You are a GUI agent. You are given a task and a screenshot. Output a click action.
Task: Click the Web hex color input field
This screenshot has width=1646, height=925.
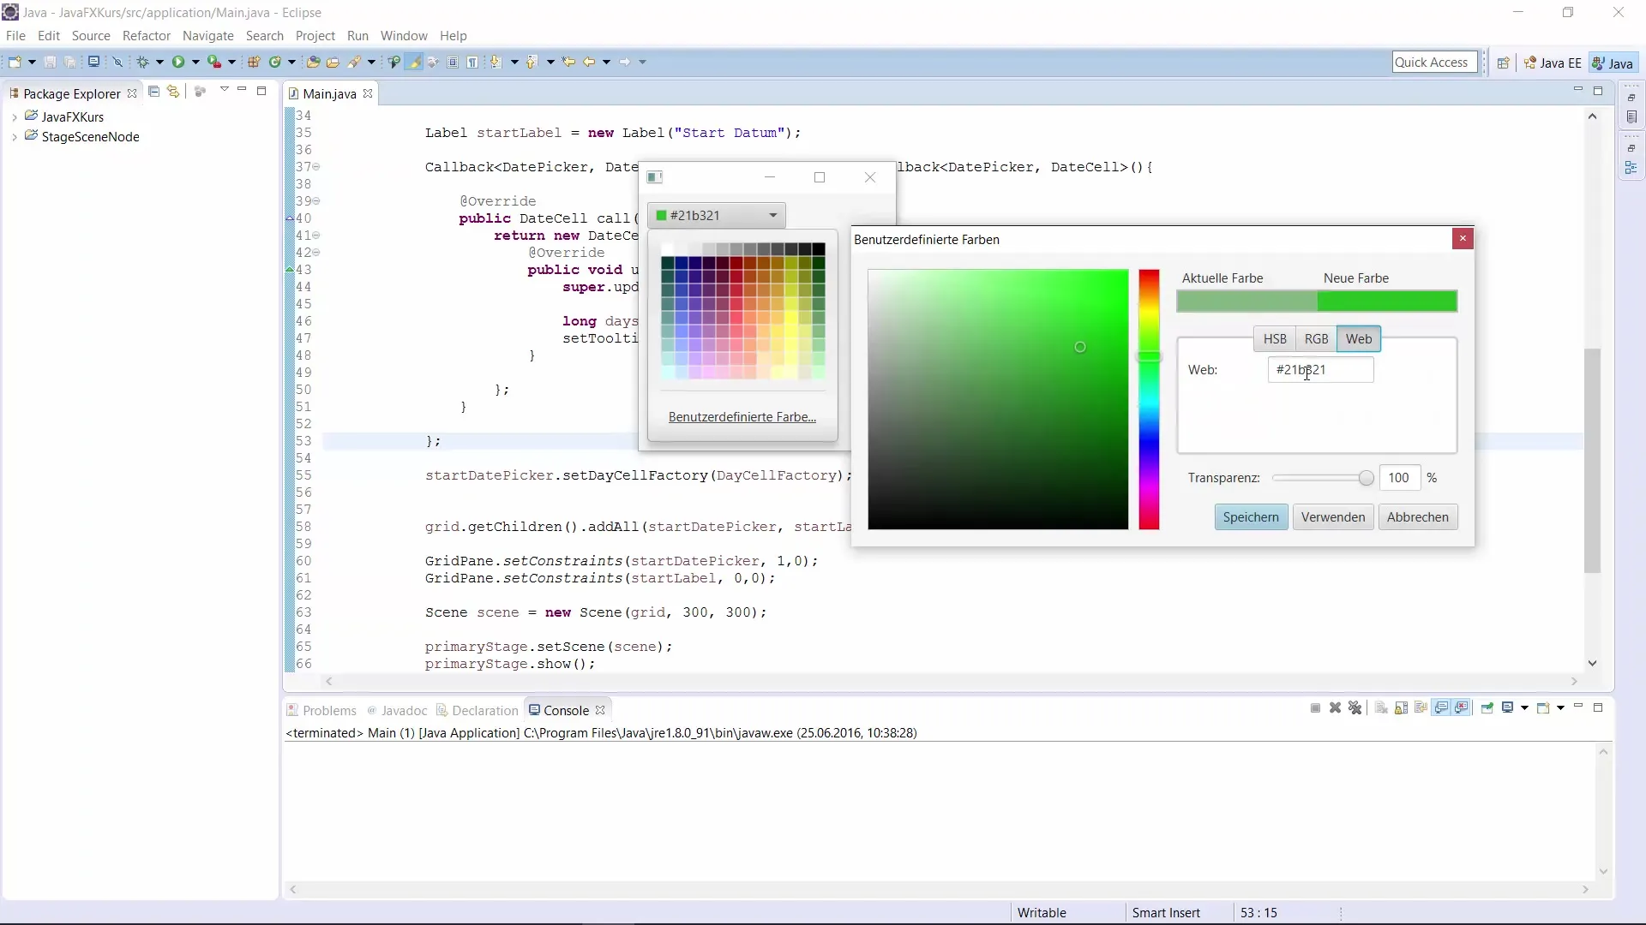pyautogui.click(x=1320, y=370)
